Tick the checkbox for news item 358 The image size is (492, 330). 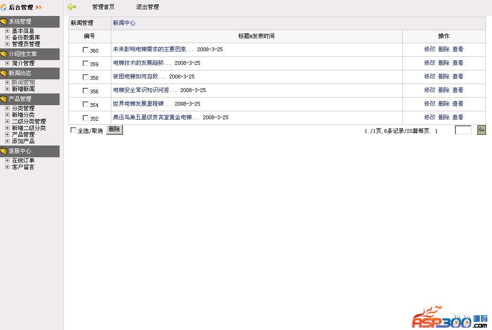(x=85, y=77)
